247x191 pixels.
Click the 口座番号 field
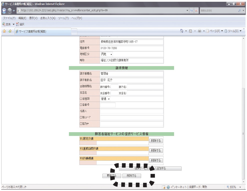(x=108, y=105)
